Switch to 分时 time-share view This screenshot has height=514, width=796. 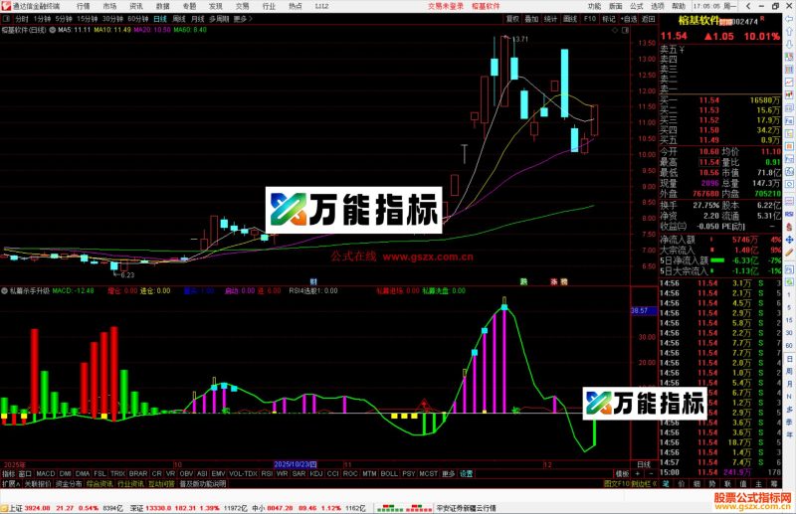coord(22,19)
